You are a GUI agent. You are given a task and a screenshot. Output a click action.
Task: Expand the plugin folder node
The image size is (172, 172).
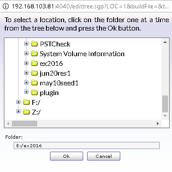(x=26, y=92)
